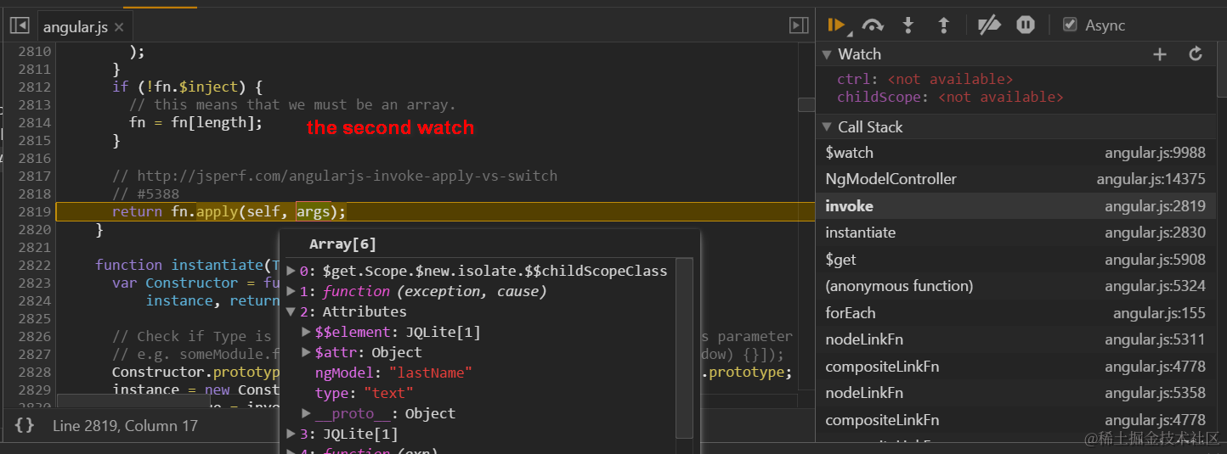
Task: Refresh watch expressions
Action: point(1196,54)
